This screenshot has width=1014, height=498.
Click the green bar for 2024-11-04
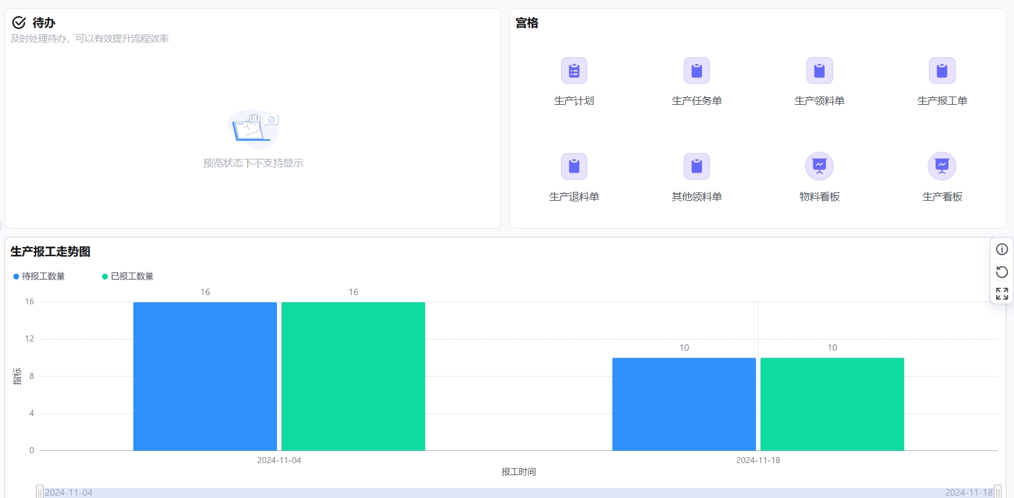click(353, 376)
